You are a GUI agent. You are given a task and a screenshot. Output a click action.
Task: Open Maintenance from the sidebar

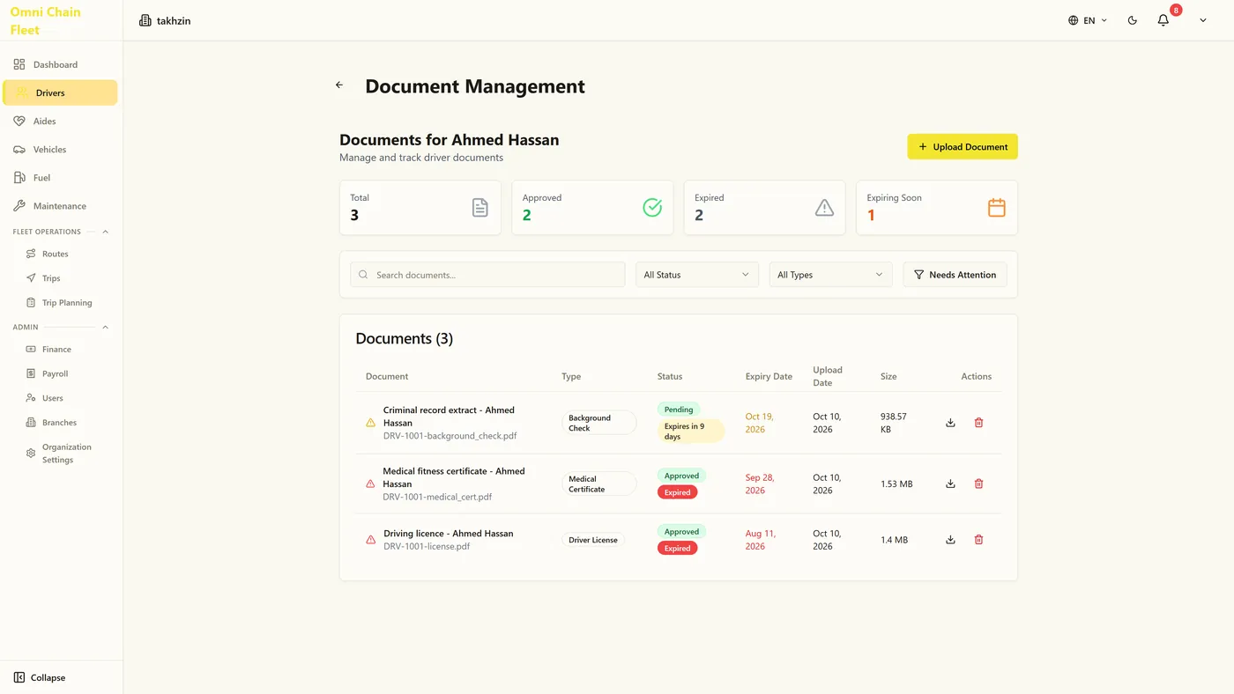click(x=60, y=206)
